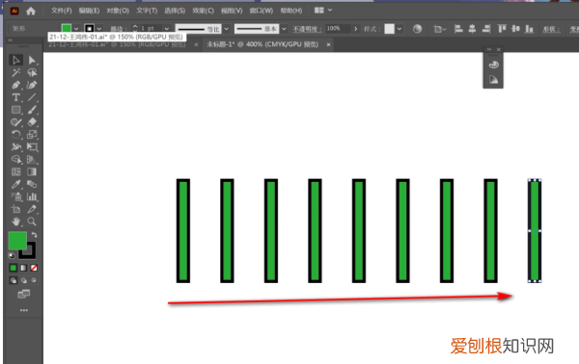
Task: Enable Draw Behind mode
Action: point(23,280)
